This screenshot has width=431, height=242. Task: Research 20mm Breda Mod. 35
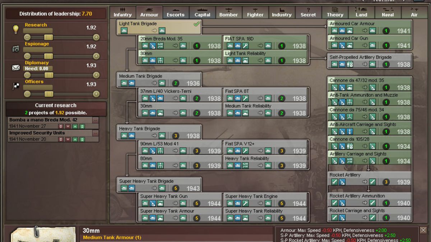coord(180,42)
